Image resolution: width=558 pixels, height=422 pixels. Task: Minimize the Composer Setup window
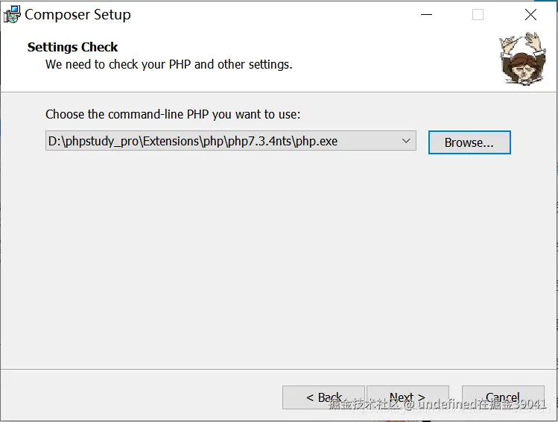[x=426, y=15]
